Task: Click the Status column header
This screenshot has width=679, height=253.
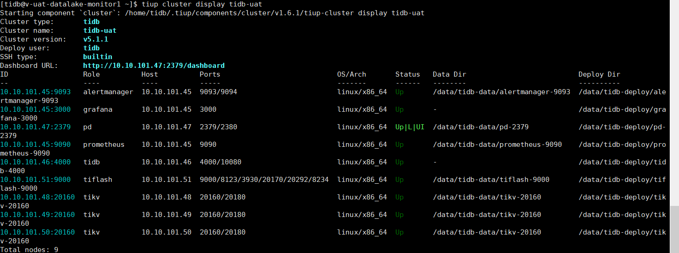Action: click(407, 74)
